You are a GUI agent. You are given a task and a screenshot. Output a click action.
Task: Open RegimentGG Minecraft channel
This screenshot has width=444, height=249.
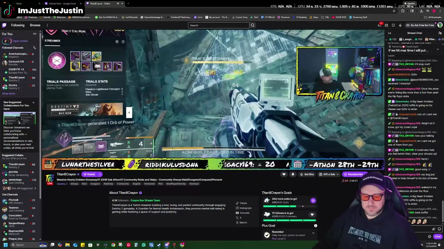(19, 232)
